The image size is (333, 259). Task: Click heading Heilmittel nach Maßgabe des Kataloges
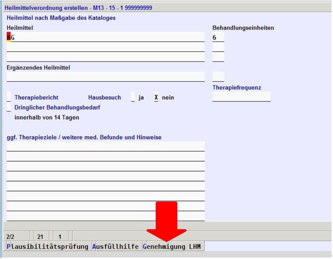(x=61, y=18)
